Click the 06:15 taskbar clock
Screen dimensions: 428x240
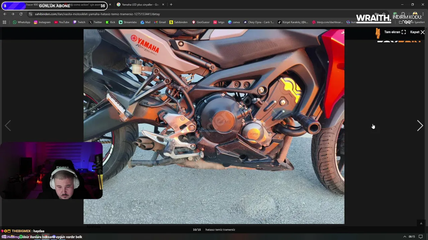coord(412,237)
